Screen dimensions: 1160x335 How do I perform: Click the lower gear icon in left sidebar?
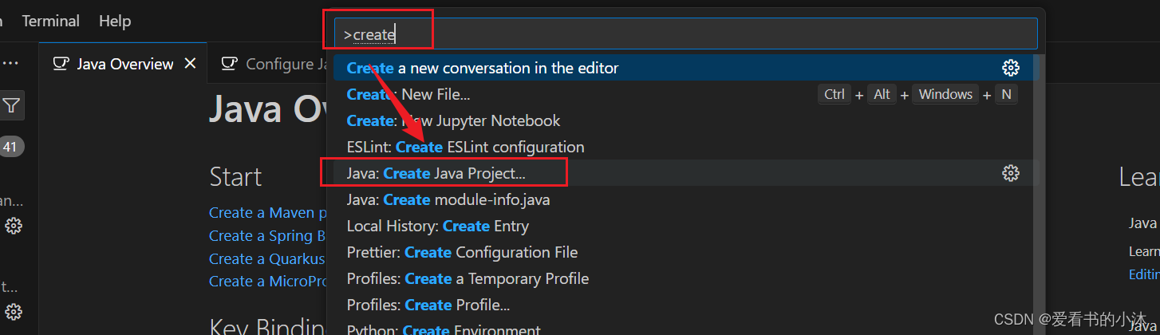pyautogui.click(x=13, y=311)
